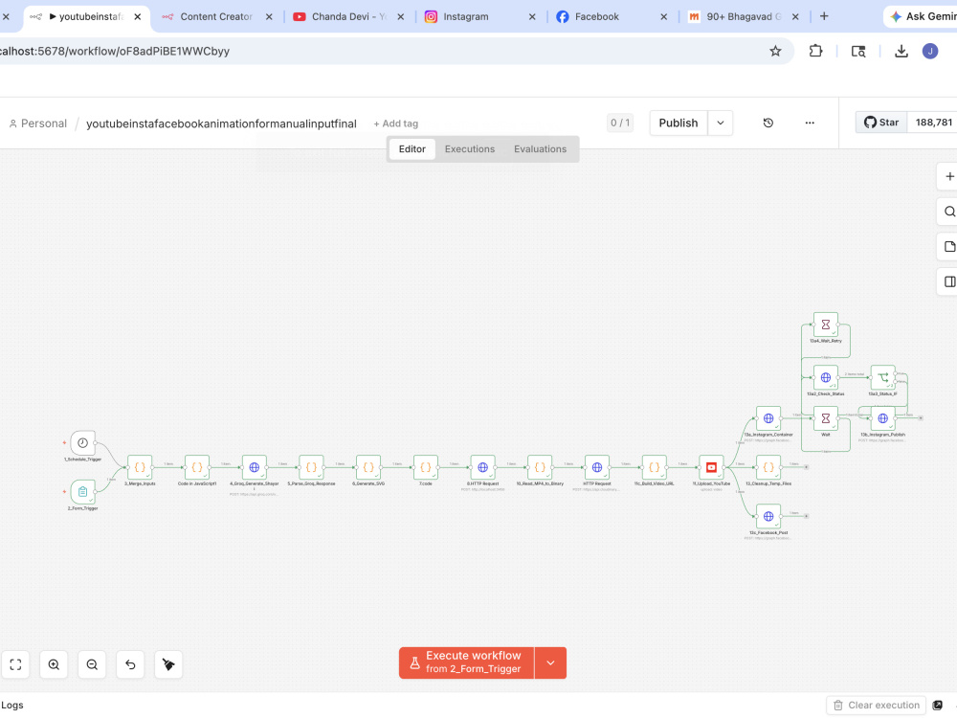This screenshot has height=718, width=957.
Task: Open the 13b_Instagram_Publish node
Action: [x=882, y=418]
